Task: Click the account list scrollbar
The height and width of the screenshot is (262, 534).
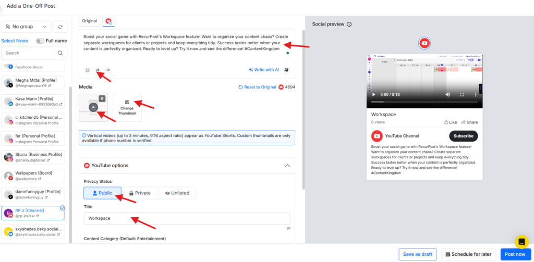Action: coord(70,164)
